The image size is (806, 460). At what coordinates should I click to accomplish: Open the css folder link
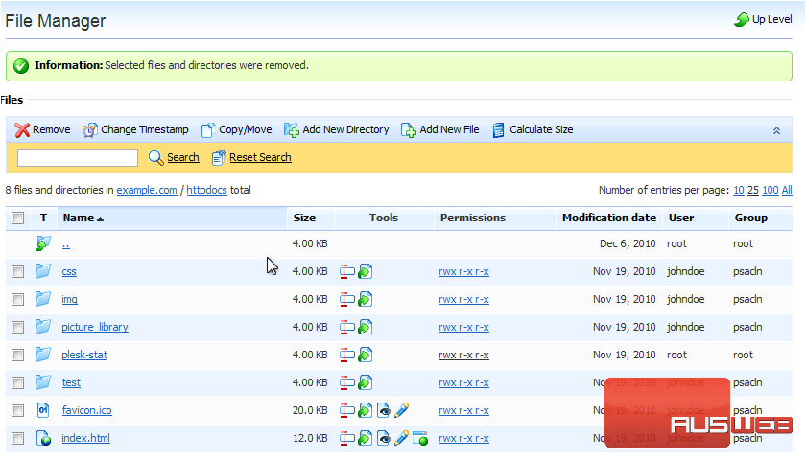click(69, 271)
